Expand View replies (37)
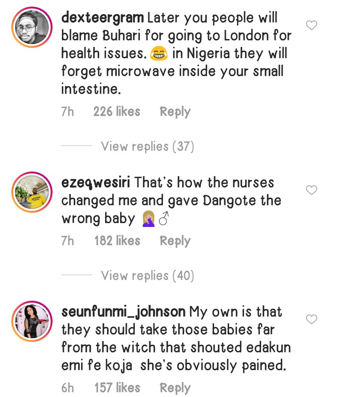The height and width of the screenshot is (397, 338). [x=147, y=146]
